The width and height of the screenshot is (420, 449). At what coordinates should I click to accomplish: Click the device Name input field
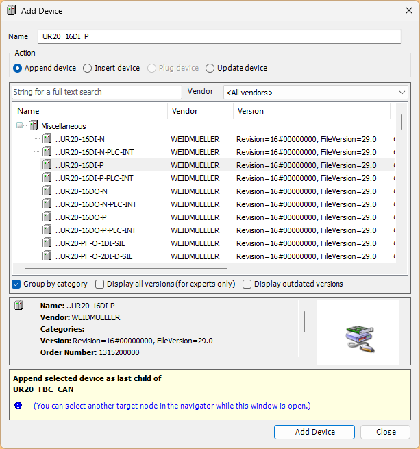219,36
